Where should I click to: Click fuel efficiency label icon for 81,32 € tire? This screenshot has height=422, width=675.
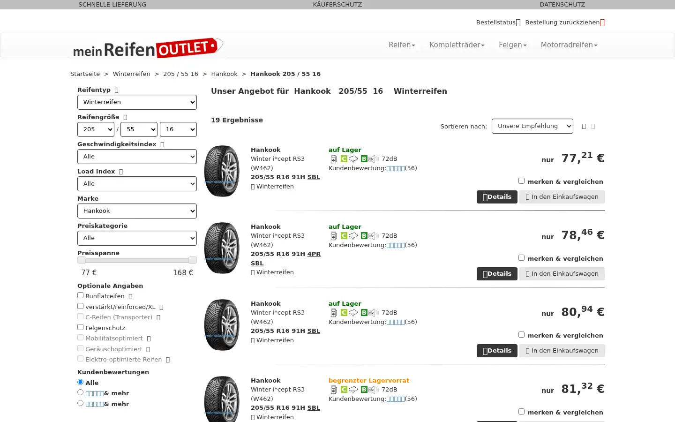tap(334, 390)
